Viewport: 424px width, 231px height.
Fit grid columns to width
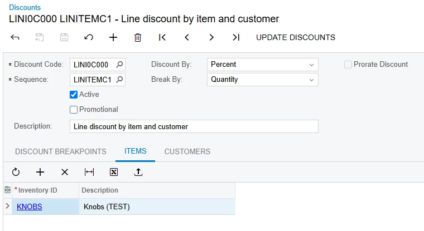[x=89, y=172]
